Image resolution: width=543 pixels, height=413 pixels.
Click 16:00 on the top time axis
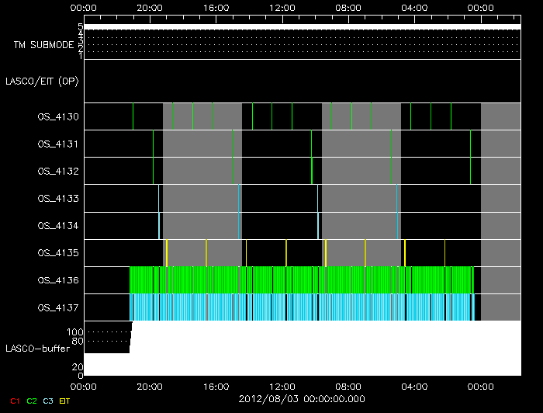click(216, 8)
